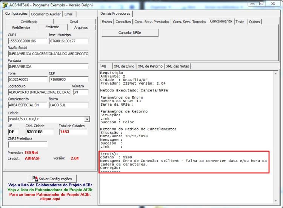Click the CEP input field

click(69, 79)
